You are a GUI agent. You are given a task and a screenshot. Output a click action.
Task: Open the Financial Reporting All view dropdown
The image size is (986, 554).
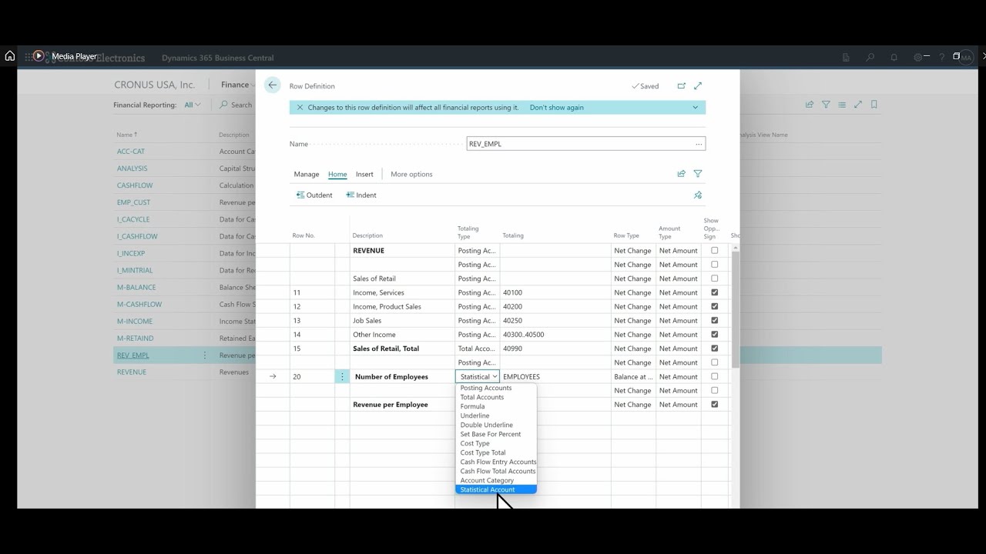[x=193, y=105]
